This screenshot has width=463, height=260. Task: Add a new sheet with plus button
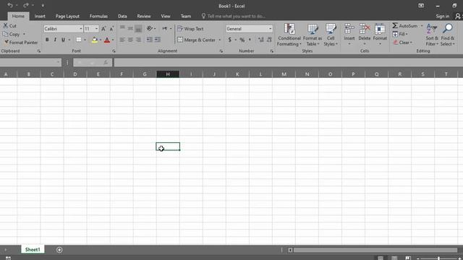coord(59,250)
